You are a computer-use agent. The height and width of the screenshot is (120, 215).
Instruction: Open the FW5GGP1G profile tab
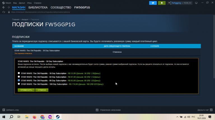click(82, 8)
